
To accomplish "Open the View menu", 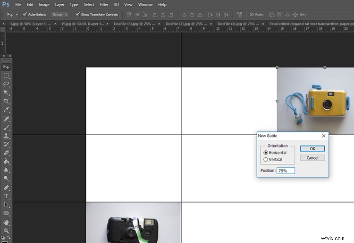I will pos(128,5).
